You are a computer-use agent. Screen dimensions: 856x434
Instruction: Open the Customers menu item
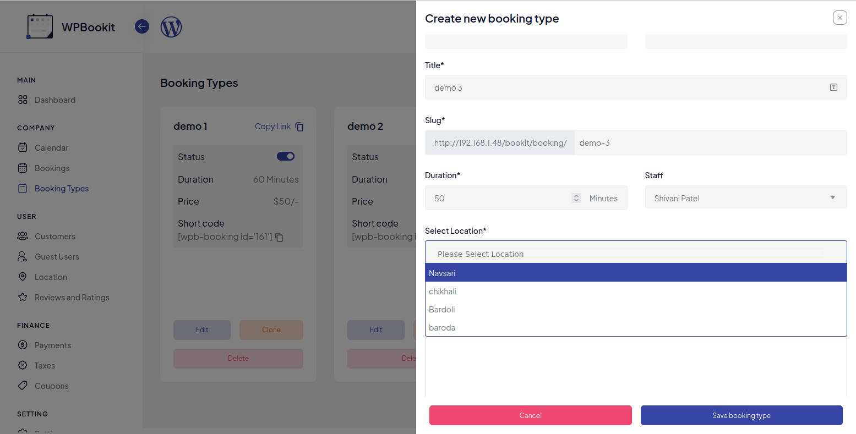click(x=54, y=237)
